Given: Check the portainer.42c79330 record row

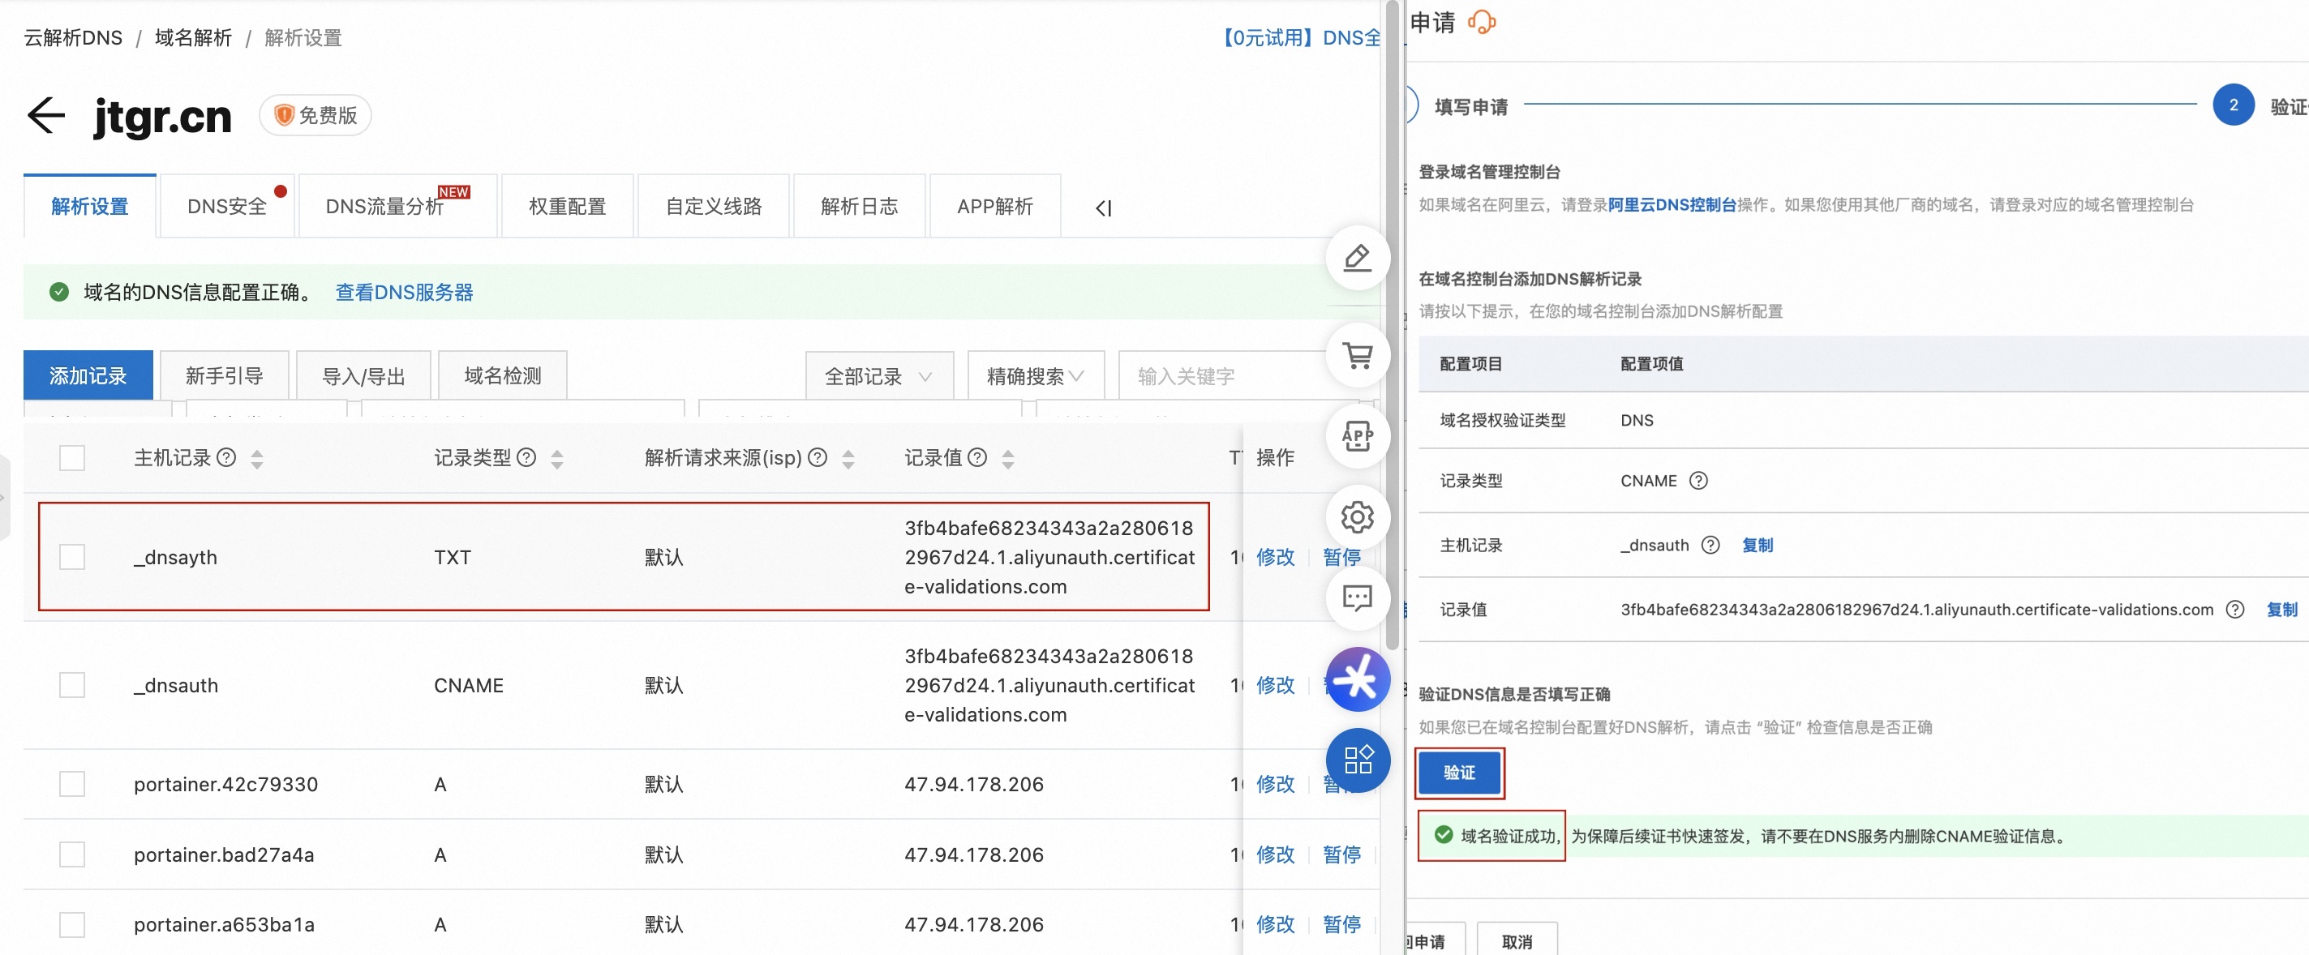Looking at the screenshot, I should (71, 784).
